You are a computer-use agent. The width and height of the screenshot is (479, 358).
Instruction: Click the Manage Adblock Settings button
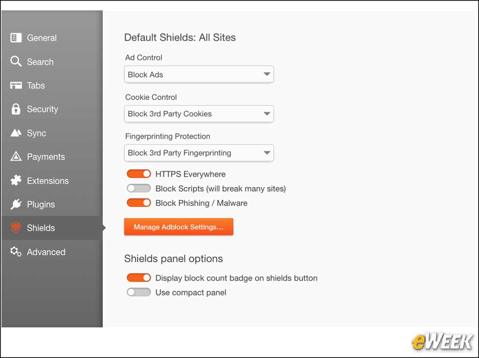179,227
